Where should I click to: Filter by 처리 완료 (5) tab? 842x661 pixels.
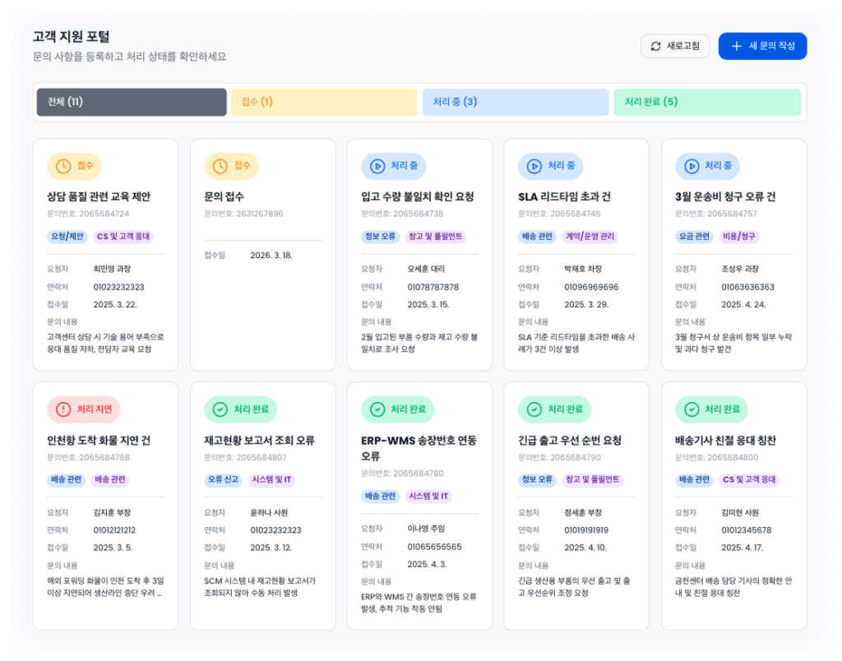[707, 102]
